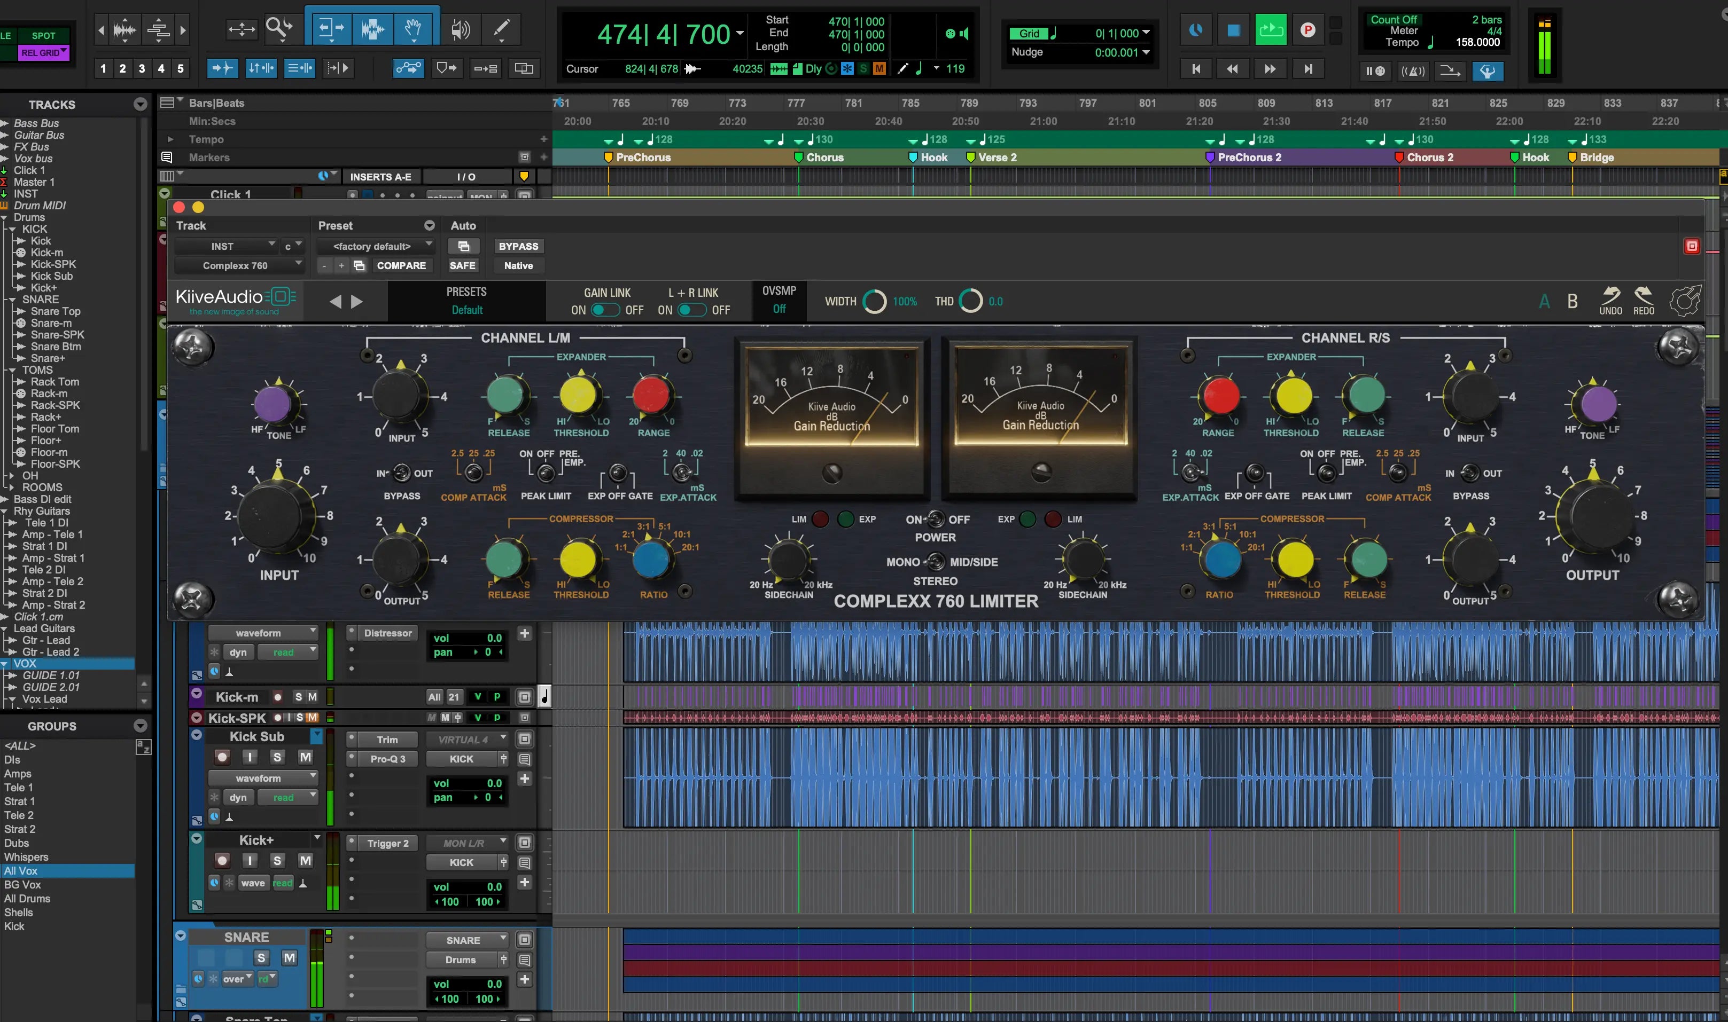Click the Scrubber speaker tool
The image size is (1728, 1022).
click(x=460, y=29)
